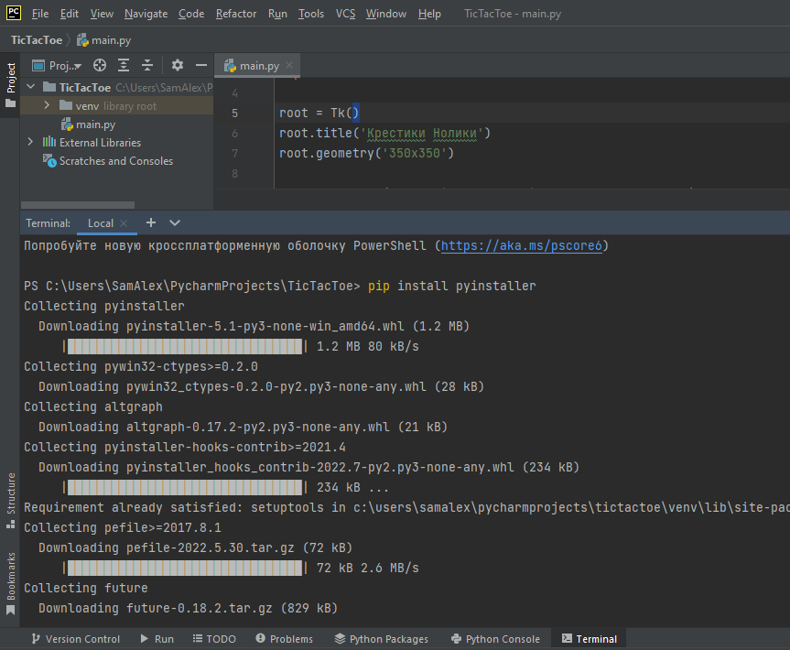
Task: Expand the venv folder
Action: point(47,104)
